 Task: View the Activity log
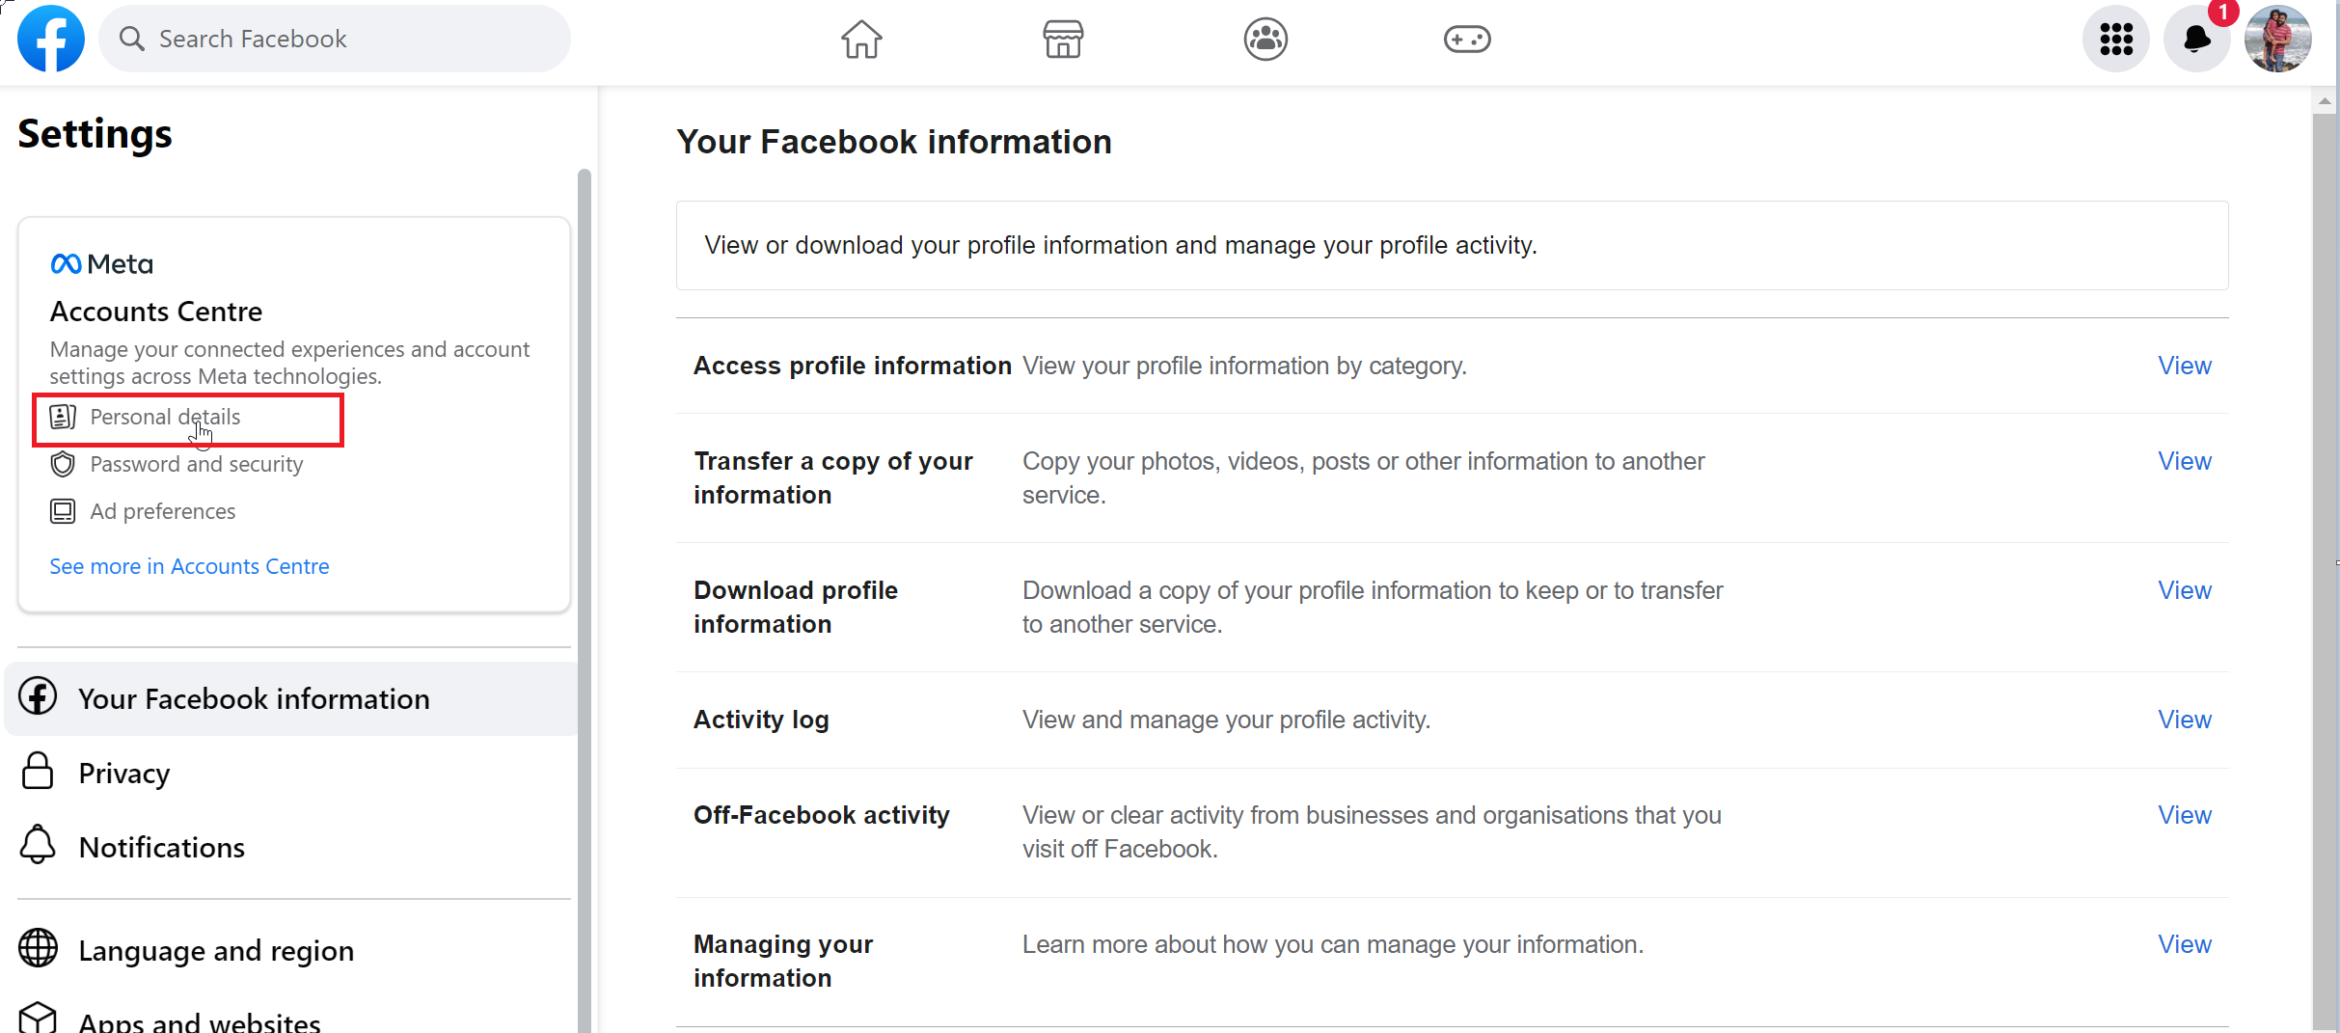[x=2184, y=720]
